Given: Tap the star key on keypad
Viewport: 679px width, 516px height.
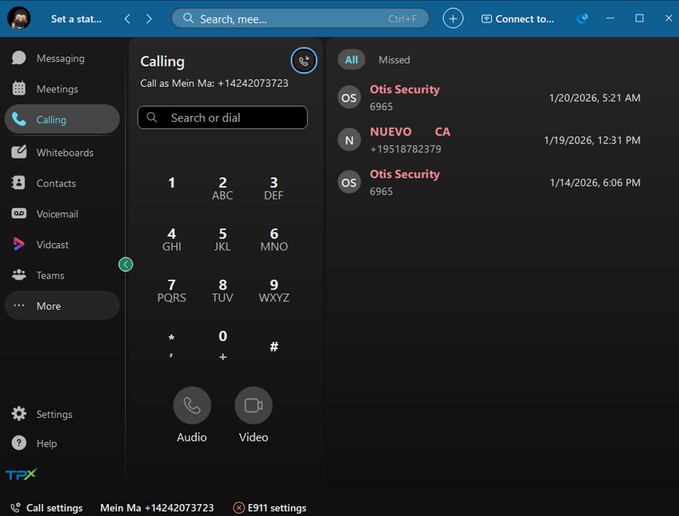Looking at the screenshot, I should (171, 346).
